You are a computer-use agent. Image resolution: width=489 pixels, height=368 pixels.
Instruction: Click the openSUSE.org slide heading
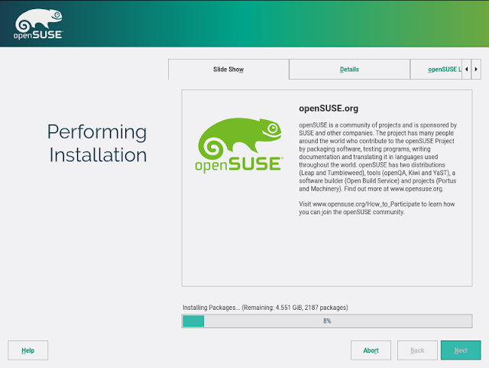click(x=329, y=109)
